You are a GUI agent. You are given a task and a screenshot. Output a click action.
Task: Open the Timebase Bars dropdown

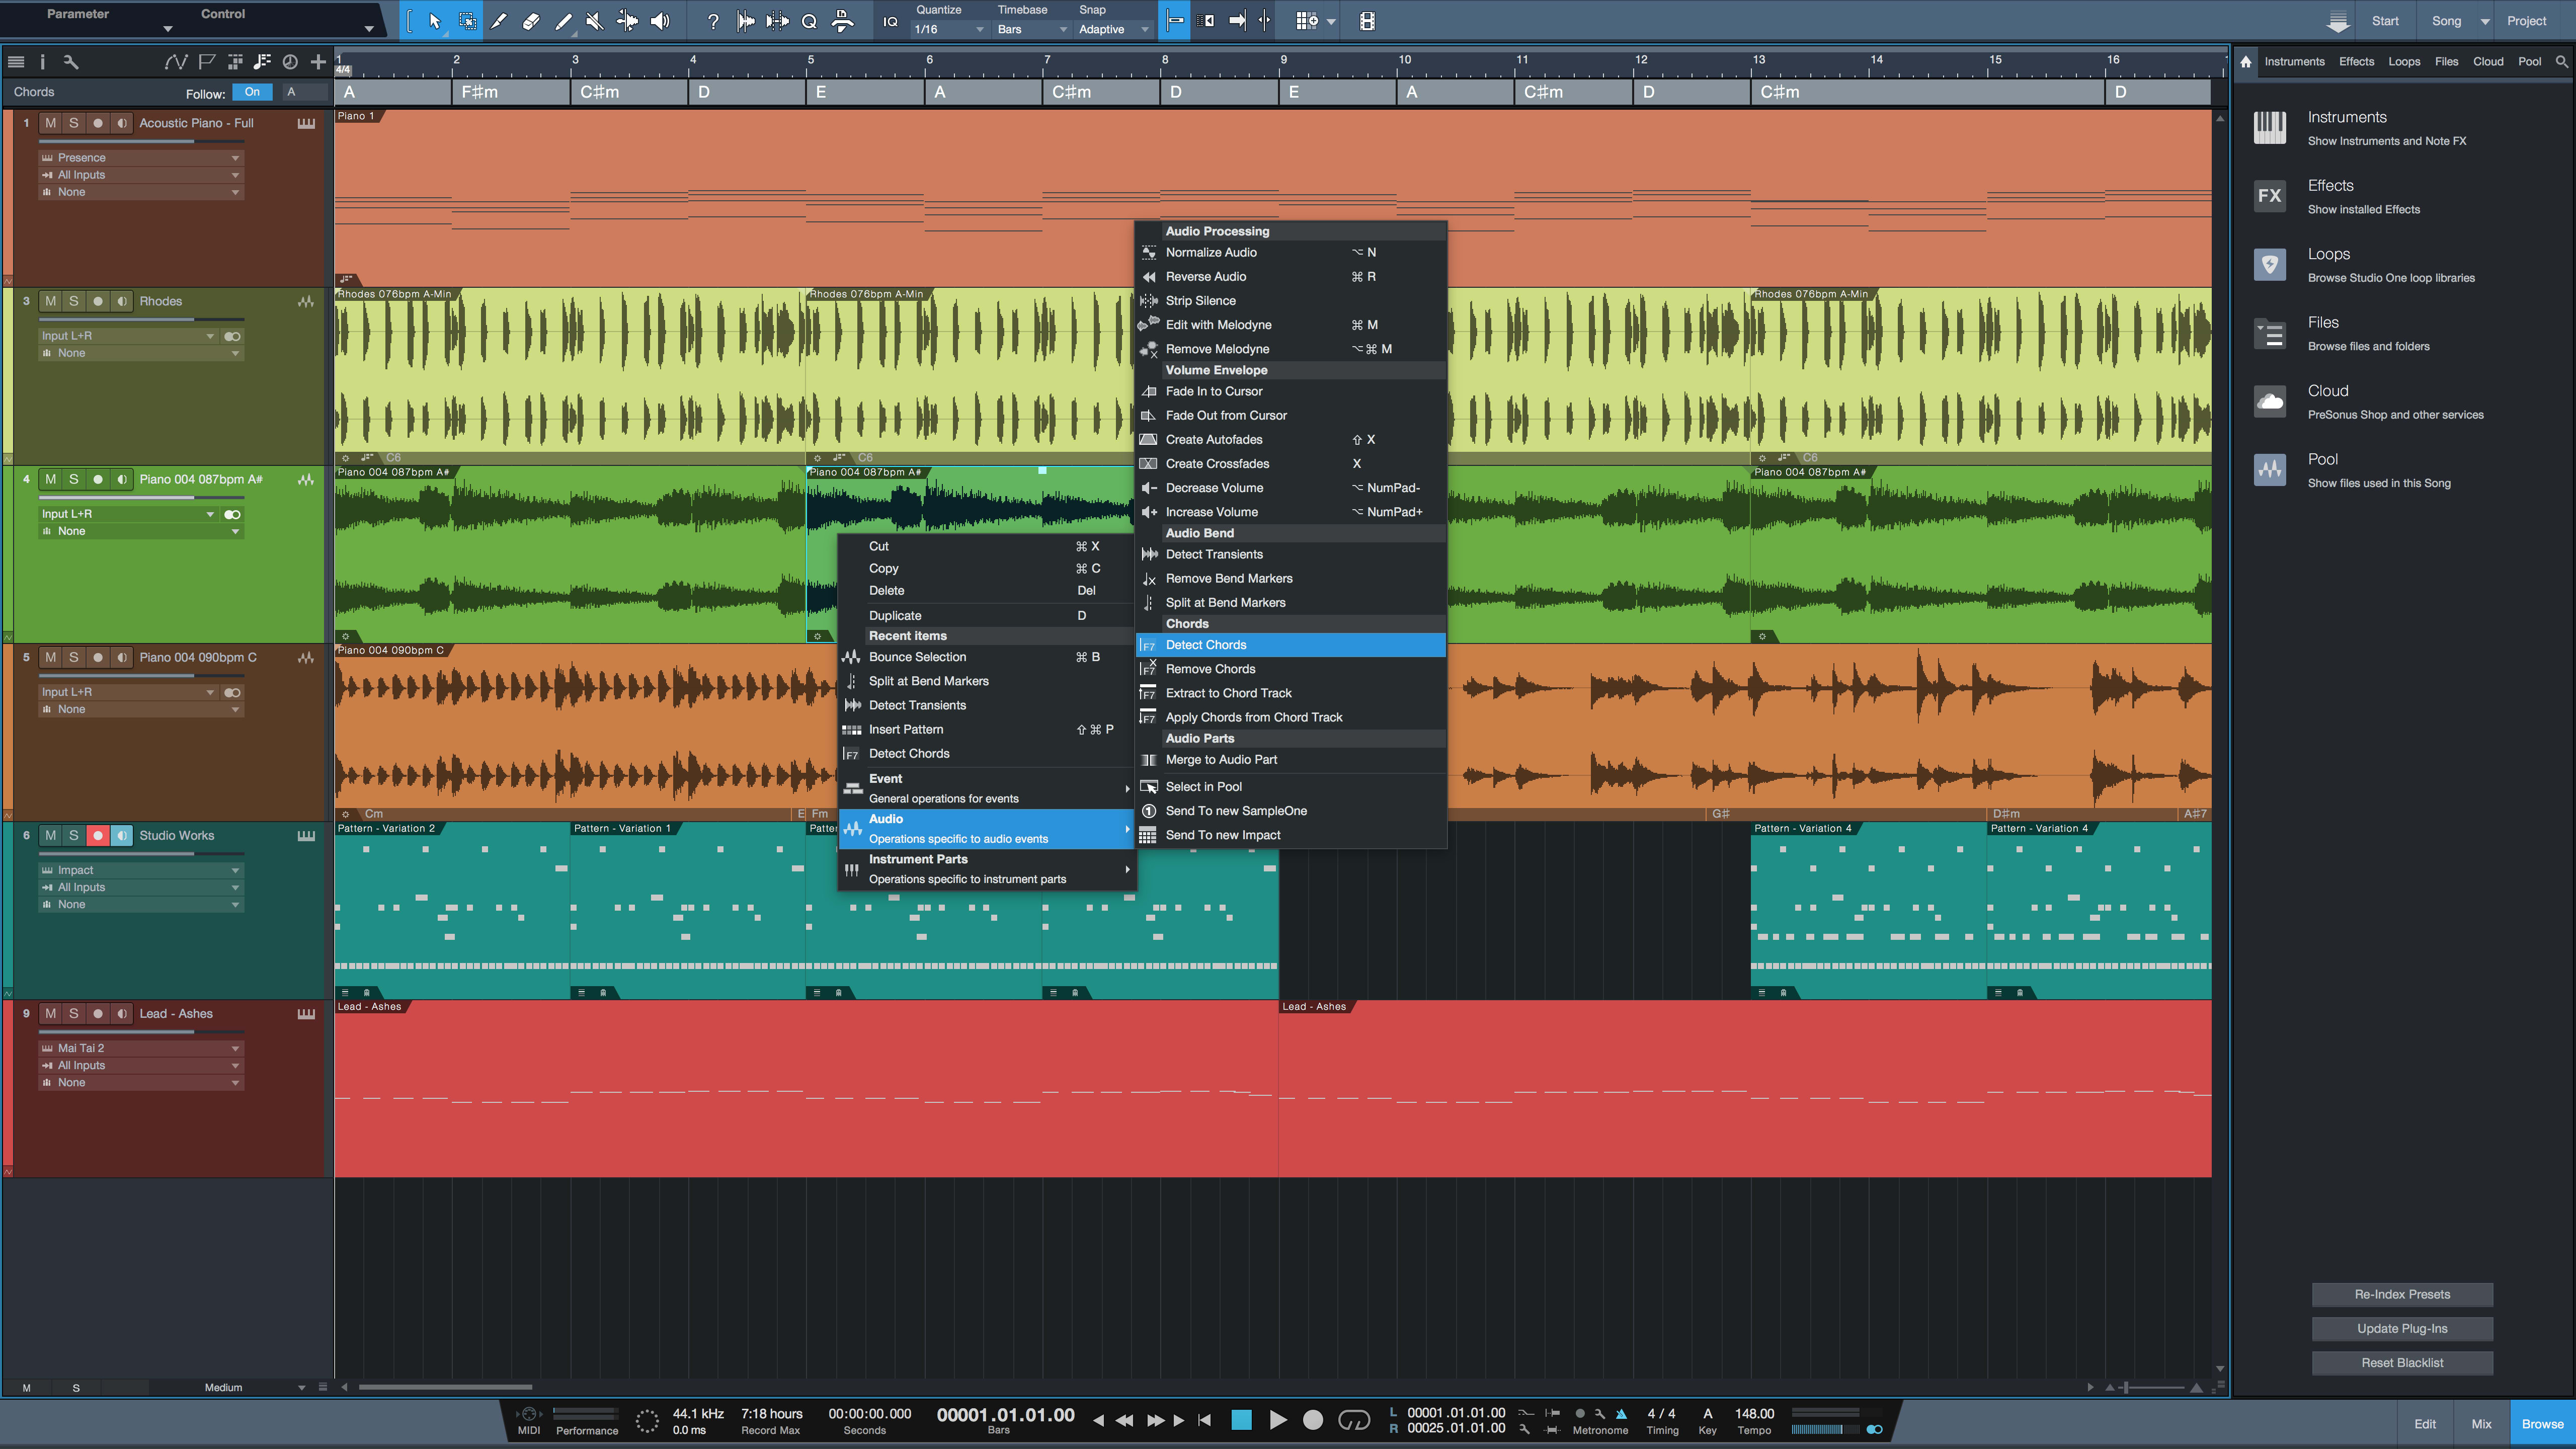tap(1032, 29)
